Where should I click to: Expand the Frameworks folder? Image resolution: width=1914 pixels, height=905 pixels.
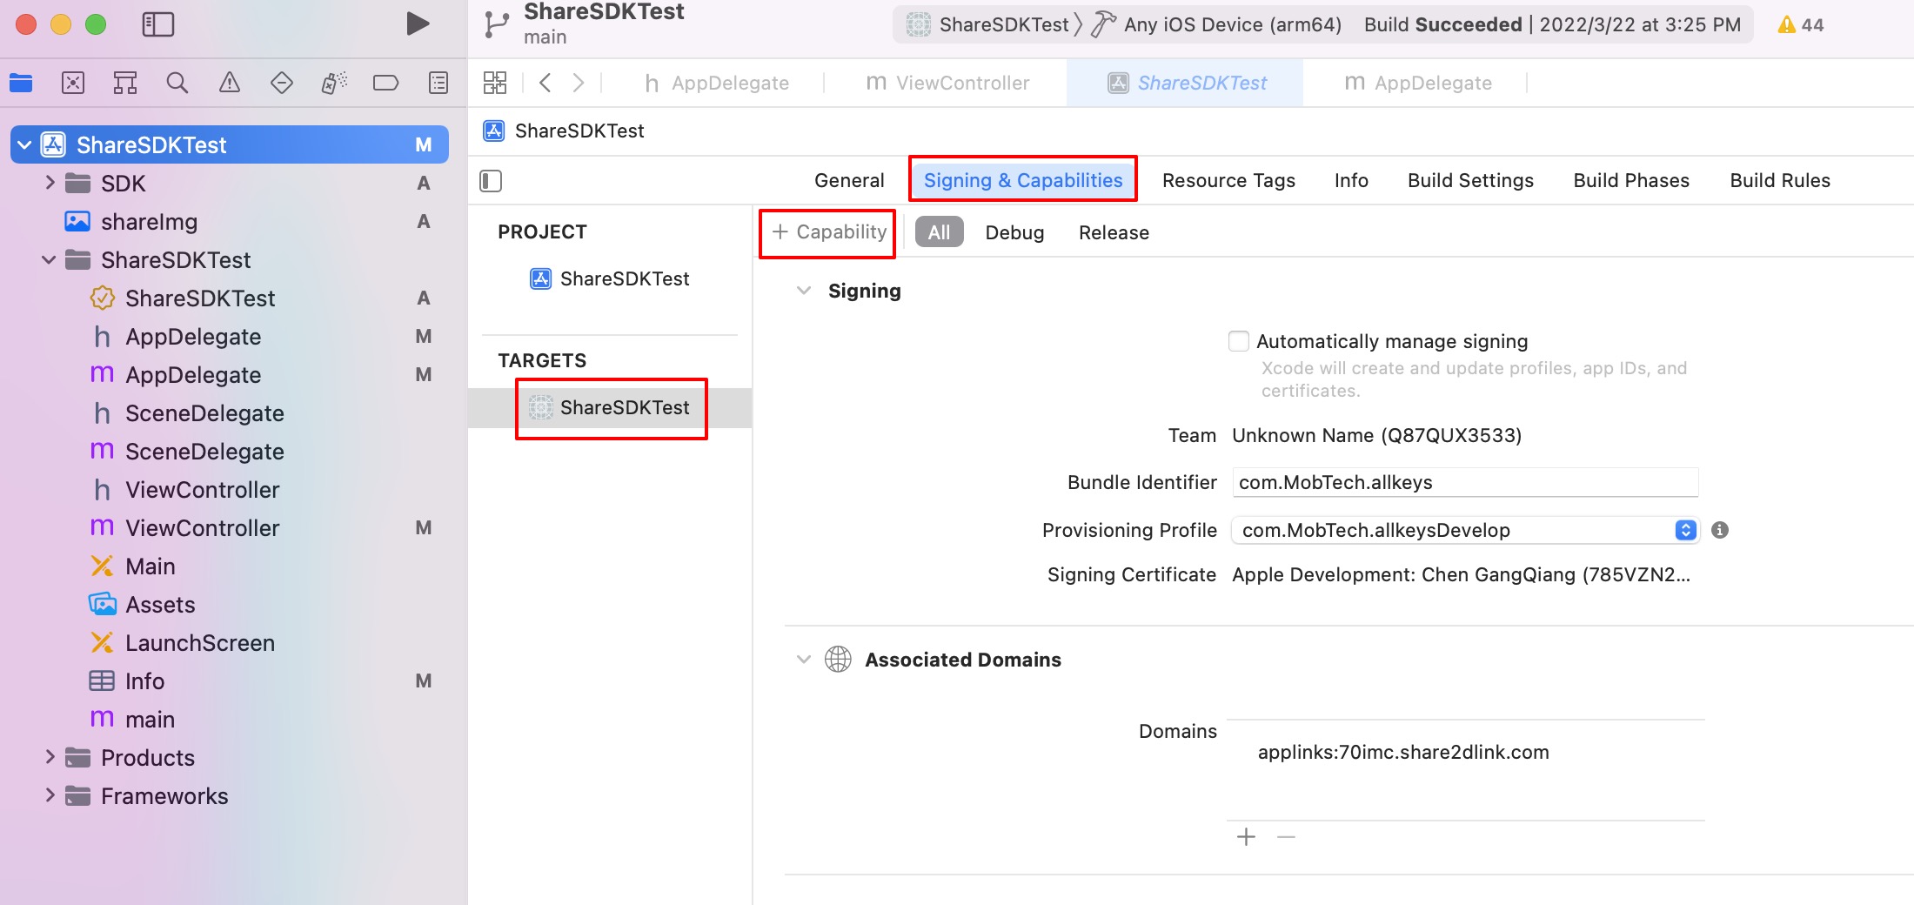tap(50, 795)
